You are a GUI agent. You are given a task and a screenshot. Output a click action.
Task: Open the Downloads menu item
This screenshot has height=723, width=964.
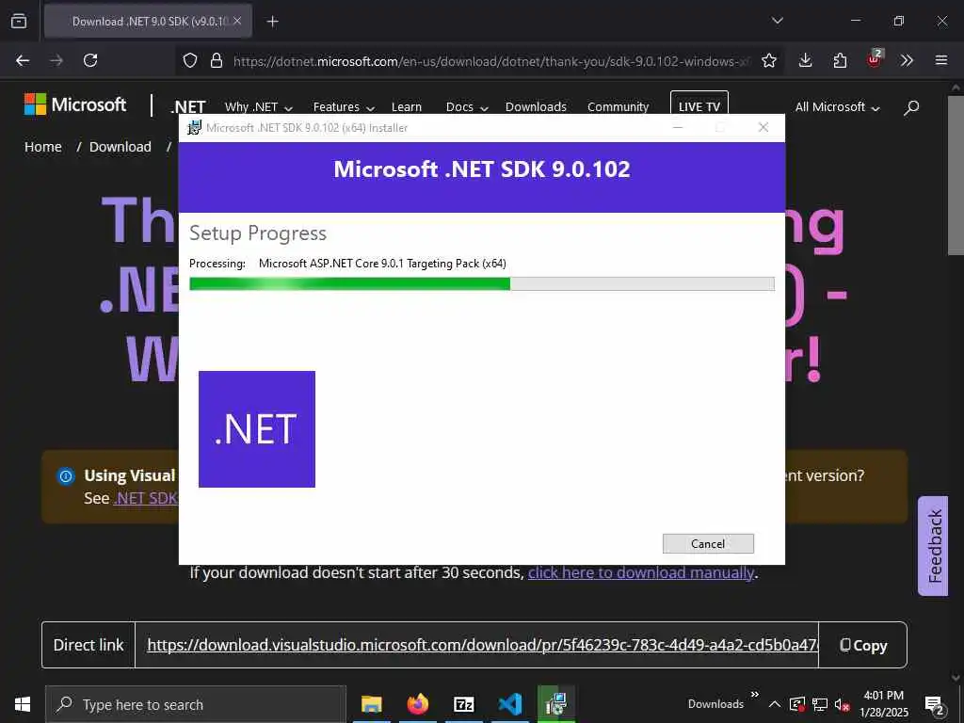click(536, 107)
